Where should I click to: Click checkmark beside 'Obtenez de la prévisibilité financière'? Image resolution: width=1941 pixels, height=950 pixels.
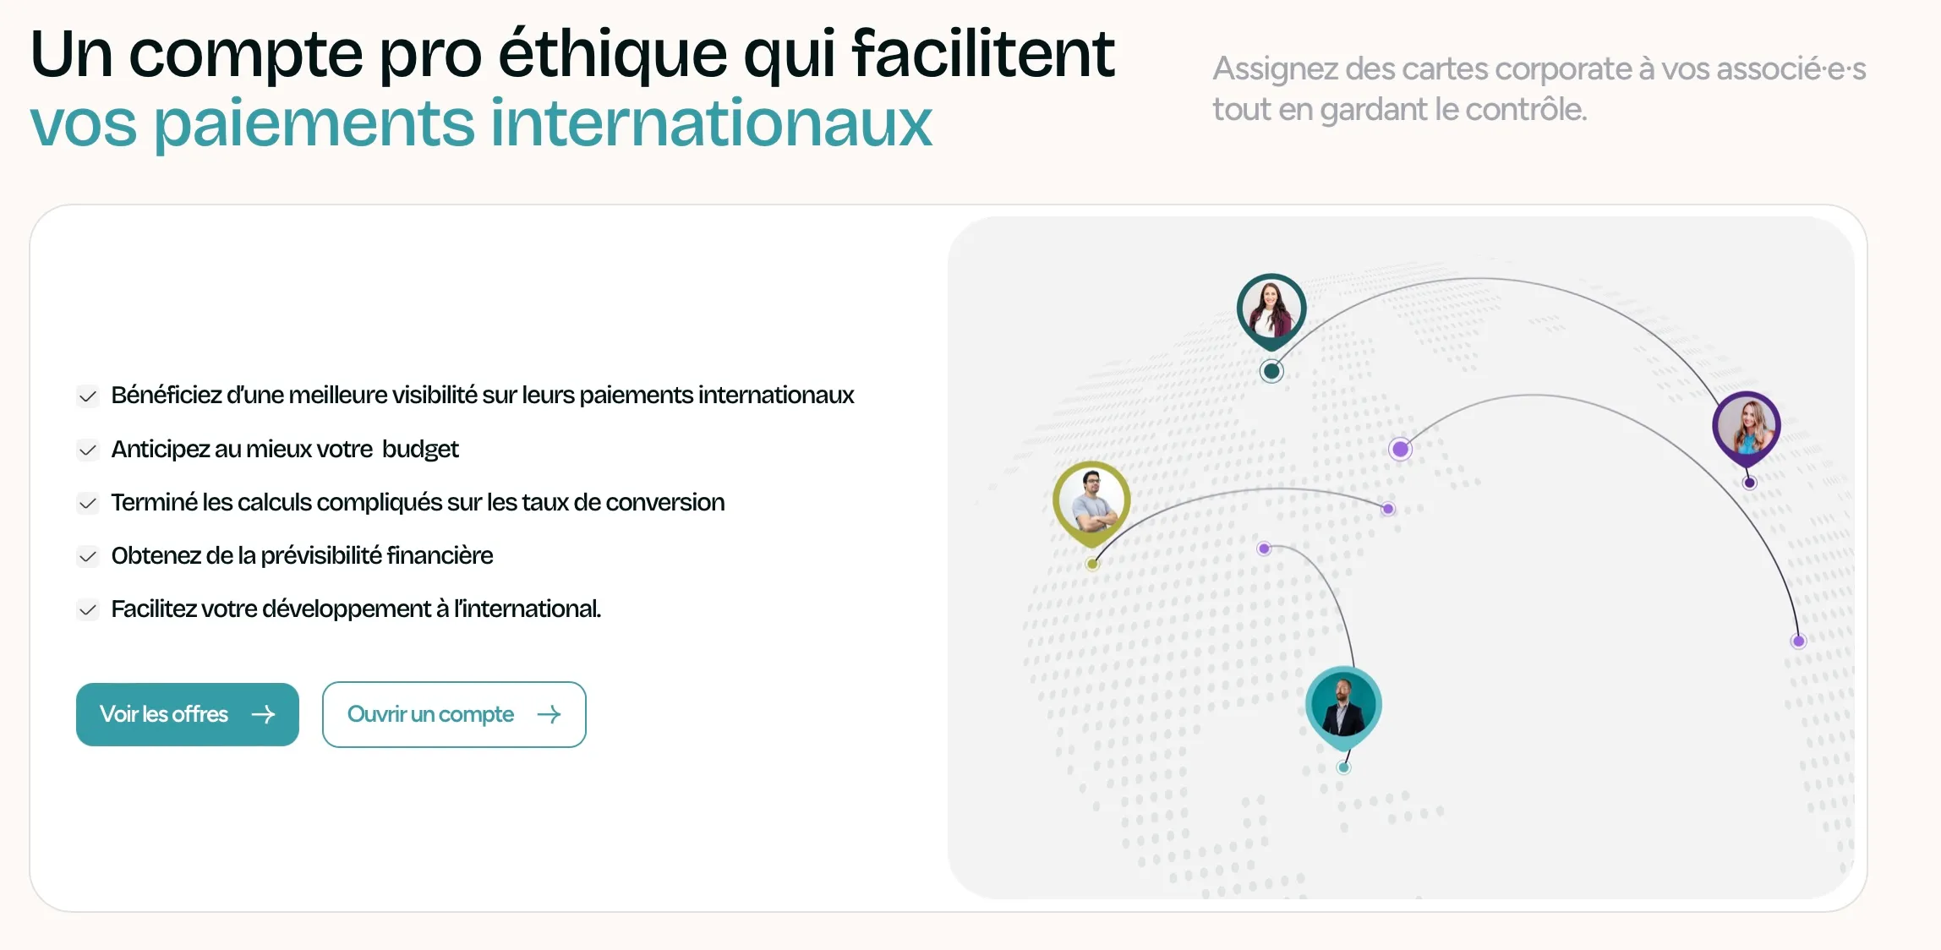click(x=88, y=556)
